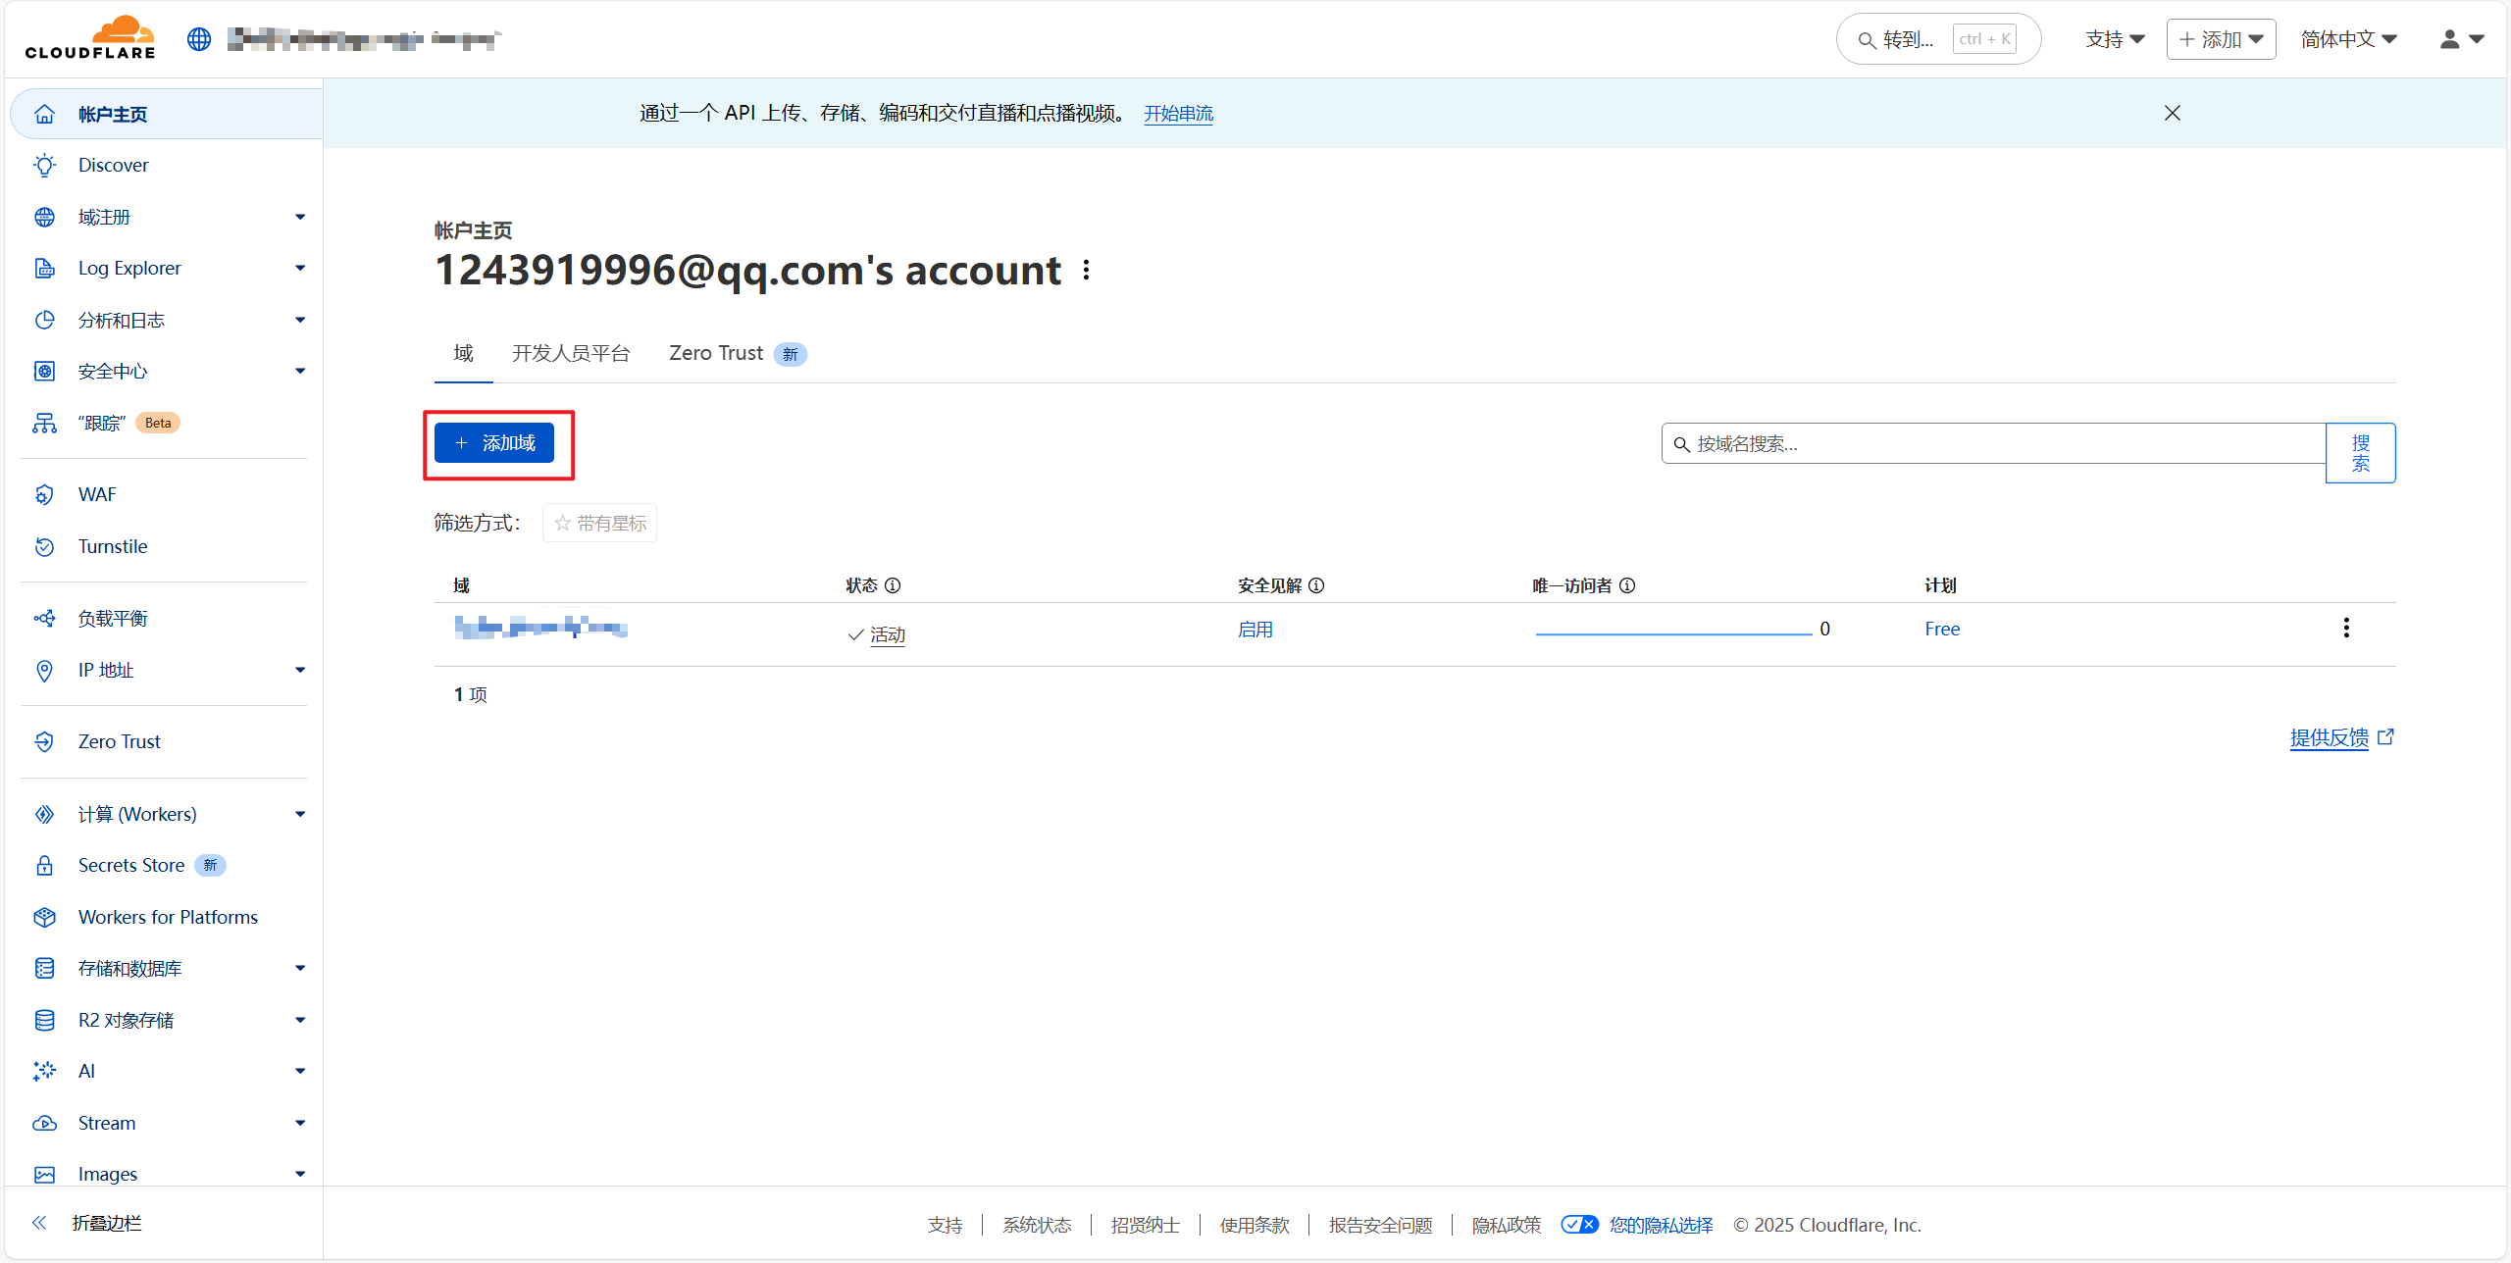Click the 系统状态 footer link

tap(1037, 1225)
